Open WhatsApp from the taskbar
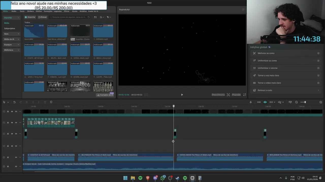Image resolution: width=325 pixels, height=182 pixels. [x=163, y=178]
